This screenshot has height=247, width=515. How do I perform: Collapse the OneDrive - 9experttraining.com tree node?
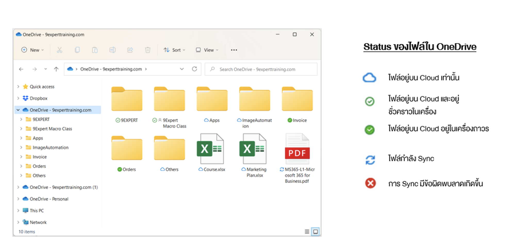point(18,110)
